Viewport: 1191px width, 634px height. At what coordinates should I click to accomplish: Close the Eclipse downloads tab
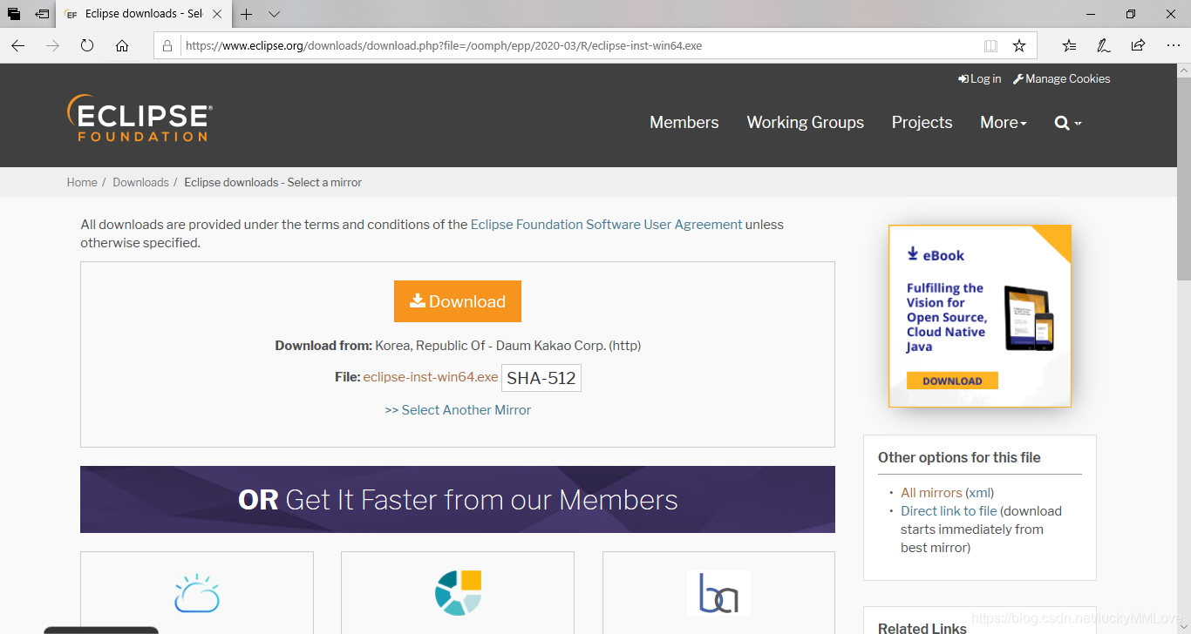tap(217, 14)
